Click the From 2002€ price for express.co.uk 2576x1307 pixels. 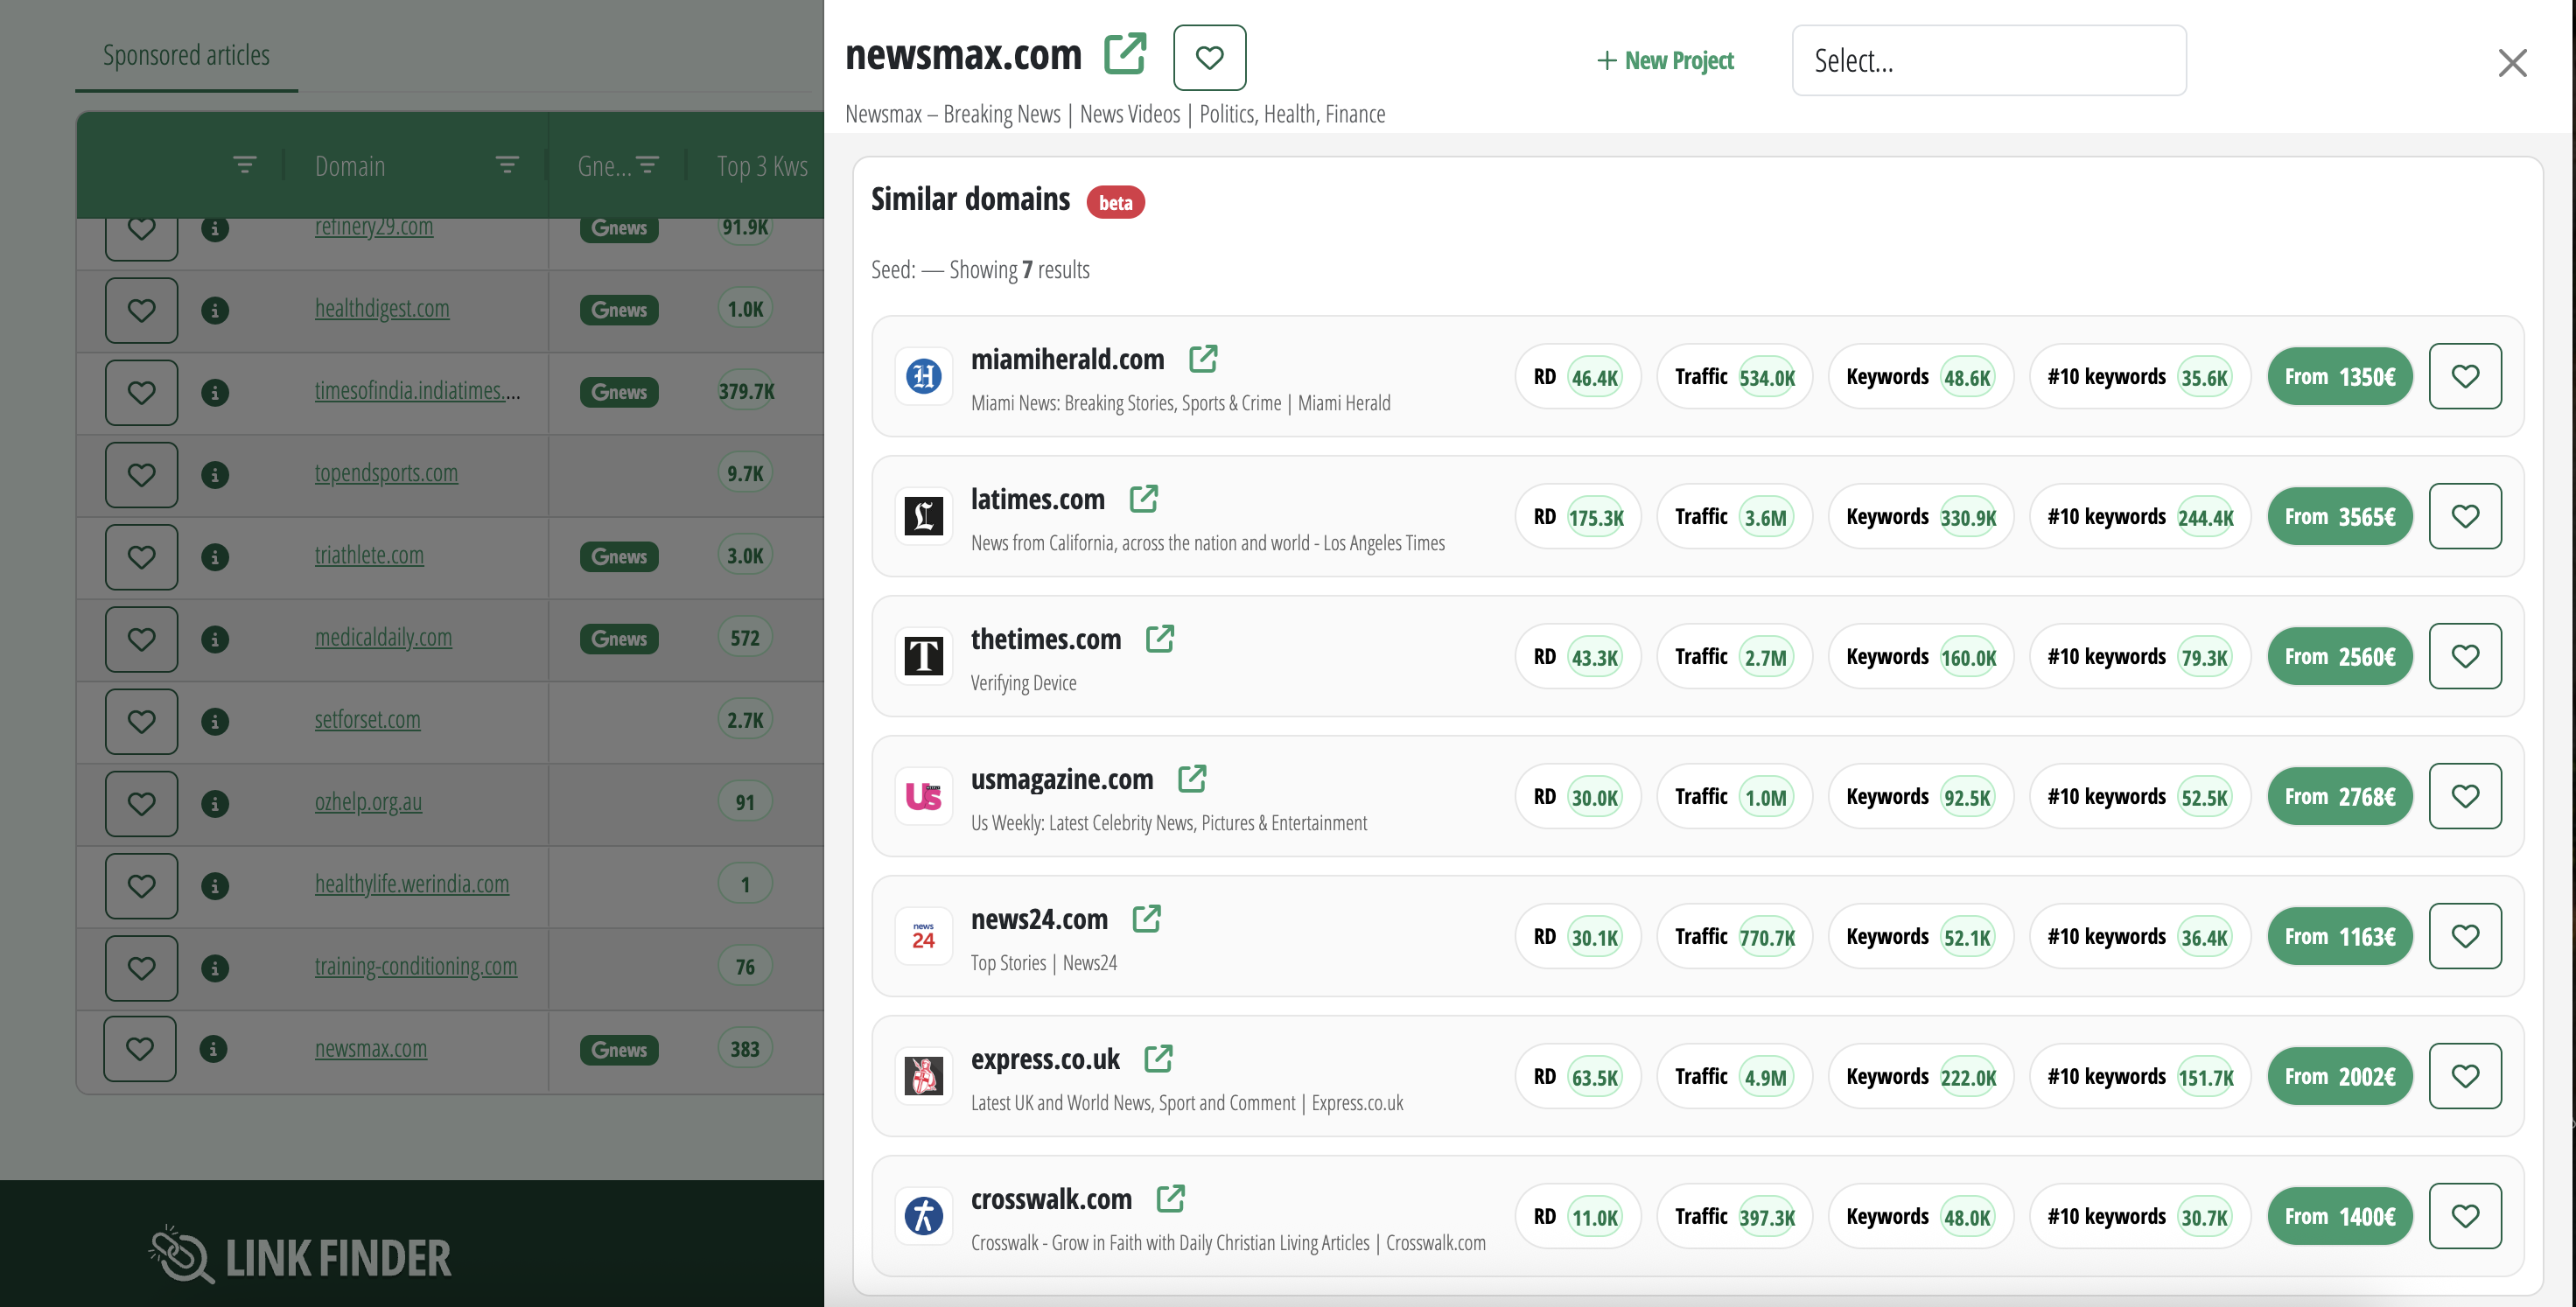pos(2339,1077)
